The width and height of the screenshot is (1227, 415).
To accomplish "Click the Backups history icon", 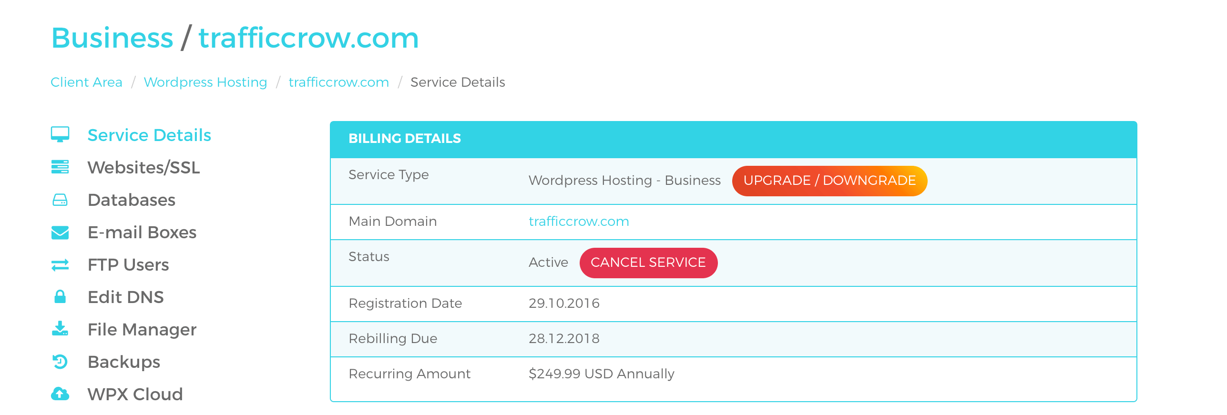I will coord(60,362).
